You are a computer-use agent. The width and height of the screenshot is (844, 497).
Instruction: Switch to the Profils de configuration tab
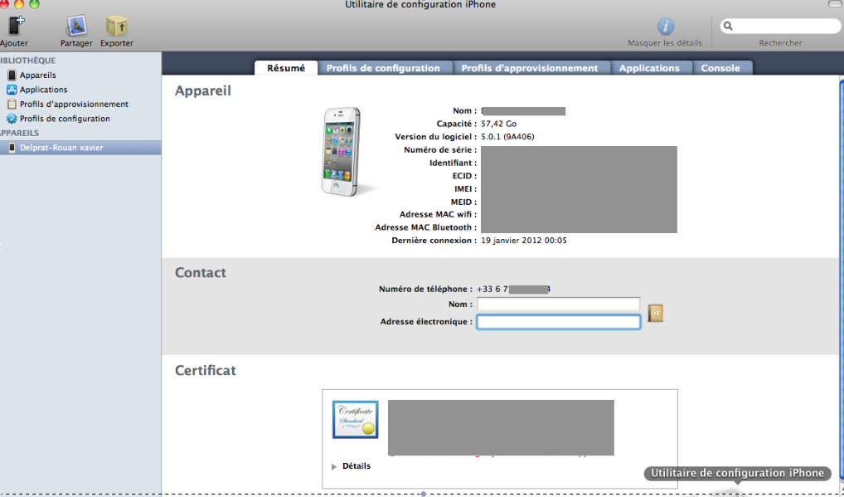(383, 68)
